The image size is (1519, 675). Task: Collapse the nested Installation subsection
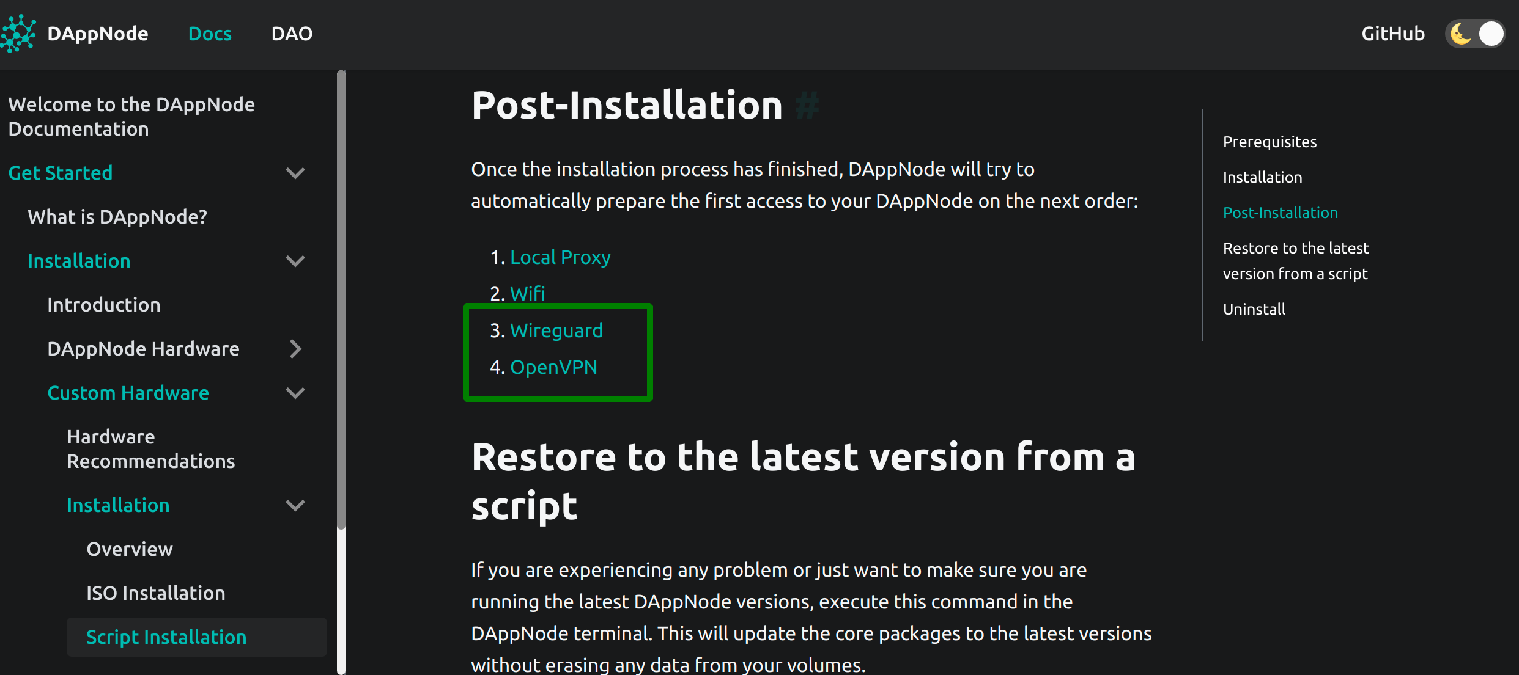point(295,505)
